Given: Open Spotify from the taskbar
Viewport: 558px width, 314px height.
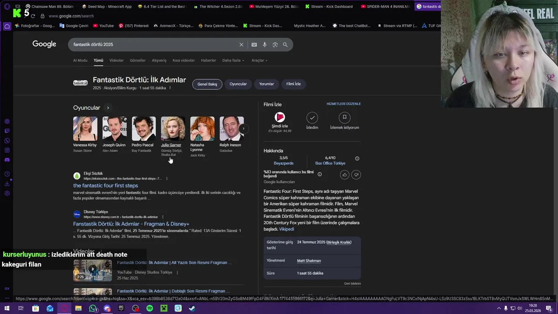Looking at the screenshot, I should click(x=150, y=308).
